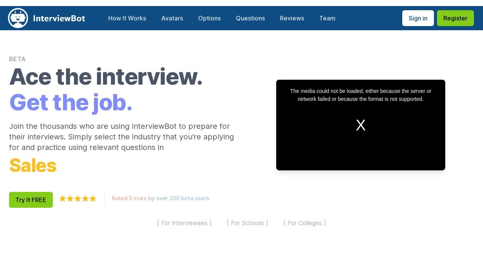
Task: Open the For Colleges link
Action: (305, 223)
